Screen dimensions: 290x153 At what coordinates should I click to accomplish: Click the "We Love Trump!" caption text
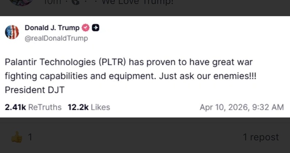point(137,2)
